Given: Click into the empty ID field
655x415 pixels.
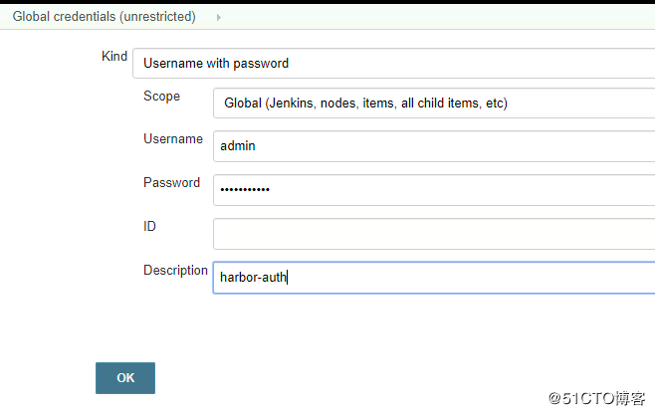Looking at the screenshot, I should click(433, 234).
